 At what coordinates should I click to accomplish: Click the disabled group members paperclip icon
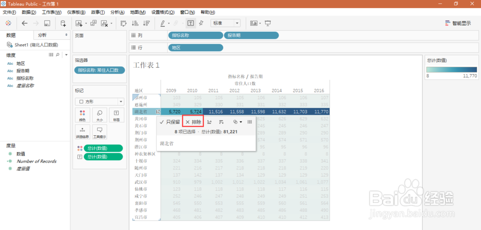177,23
